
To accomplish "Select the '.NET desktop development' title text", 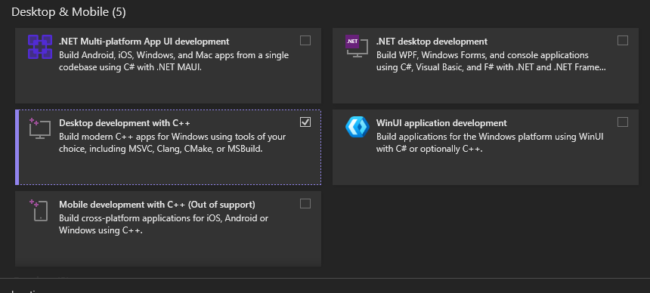I will [x=432, y=42].
